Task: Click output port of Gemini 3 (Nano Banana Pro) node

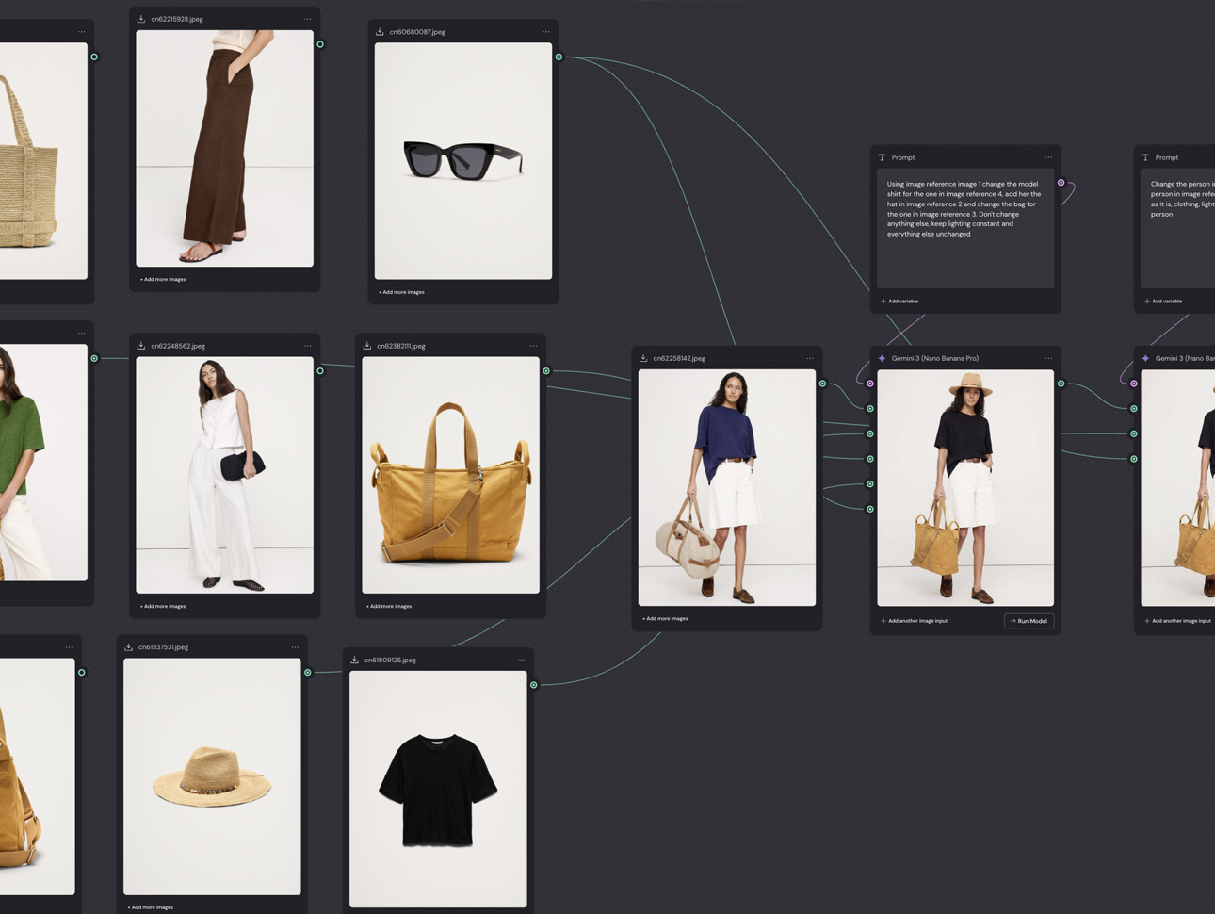Action: point(1061,384)
